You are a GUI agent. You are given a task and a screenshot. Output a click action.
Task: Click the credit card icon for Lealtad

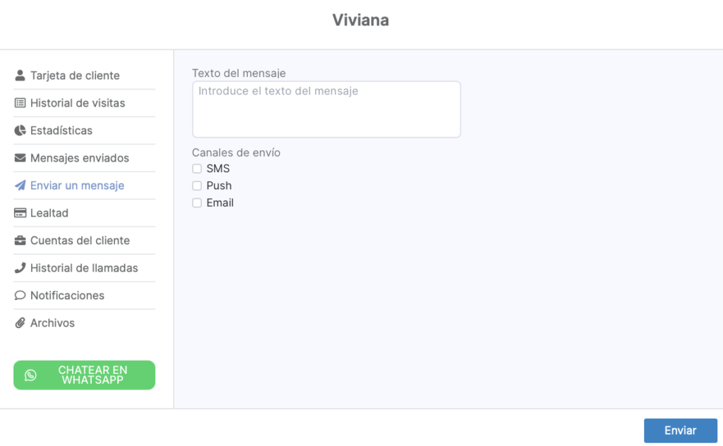pyautogui.click(x=20, y=213)
